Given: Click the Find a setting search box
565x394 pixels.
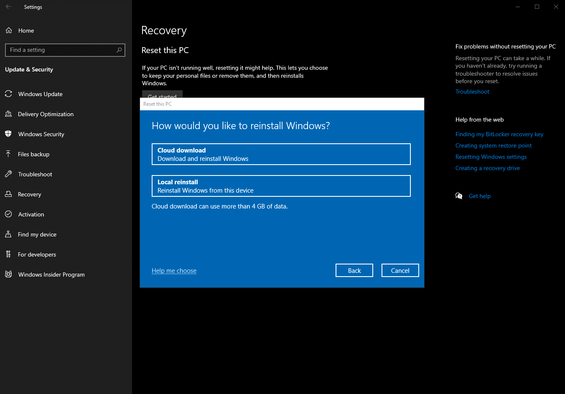Looking at the screenshot, I should click(x=65, y=50).
